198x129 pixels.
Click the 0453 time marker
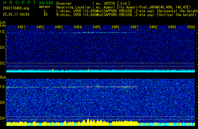[59, 27]
